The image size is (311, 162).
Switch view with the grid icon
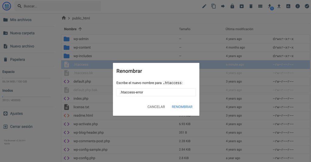[x=260, y=6]
